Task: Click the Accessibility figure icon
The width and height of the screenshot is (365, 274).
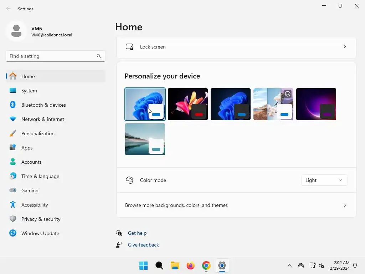Action: 13,204
